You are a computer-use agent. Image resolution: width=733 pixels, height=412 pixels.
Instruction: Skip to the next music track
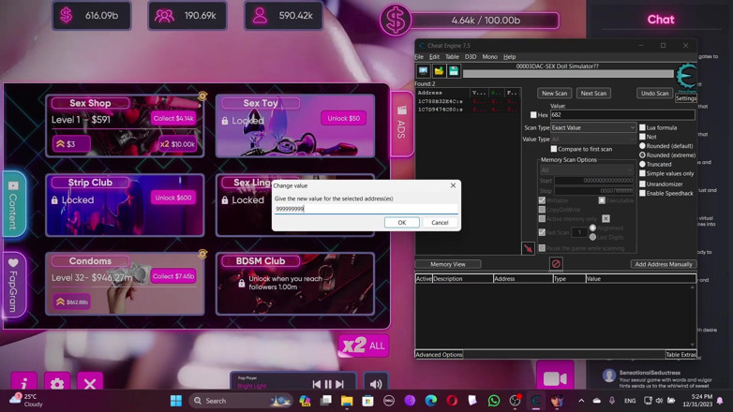pos(340,384)
